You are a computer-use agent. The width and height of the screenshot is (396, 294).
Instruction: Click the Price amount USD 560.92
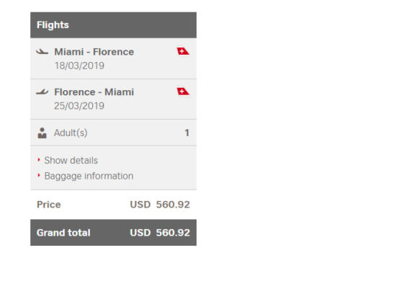click(160, 205)
